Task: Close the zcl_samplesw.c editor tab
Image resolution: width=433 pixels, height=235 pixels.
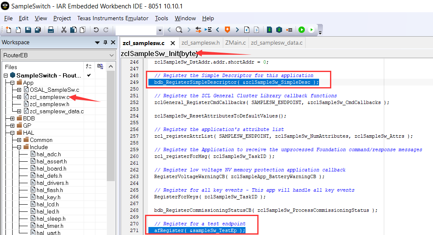Action: [x=173, y=43]
